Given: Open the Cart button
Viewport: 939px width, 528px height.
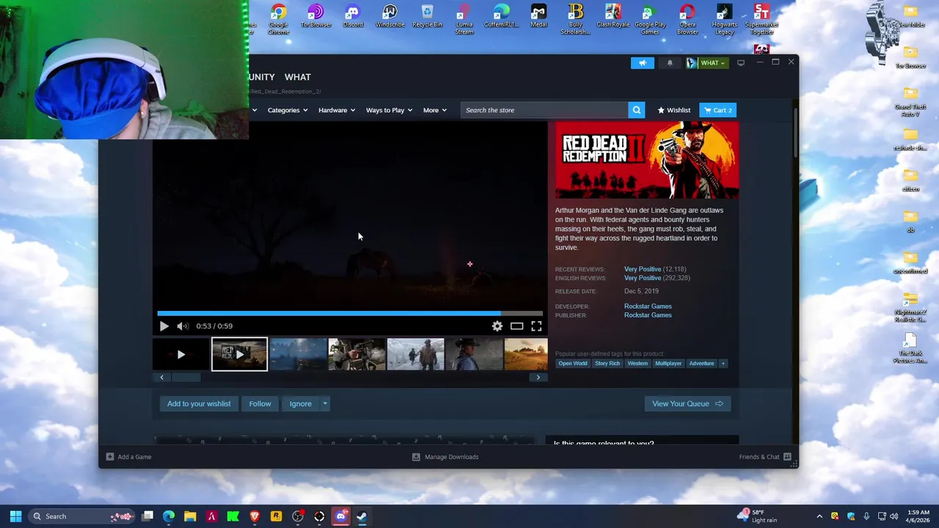Looking at the screenshot, I should coord(717,110).
